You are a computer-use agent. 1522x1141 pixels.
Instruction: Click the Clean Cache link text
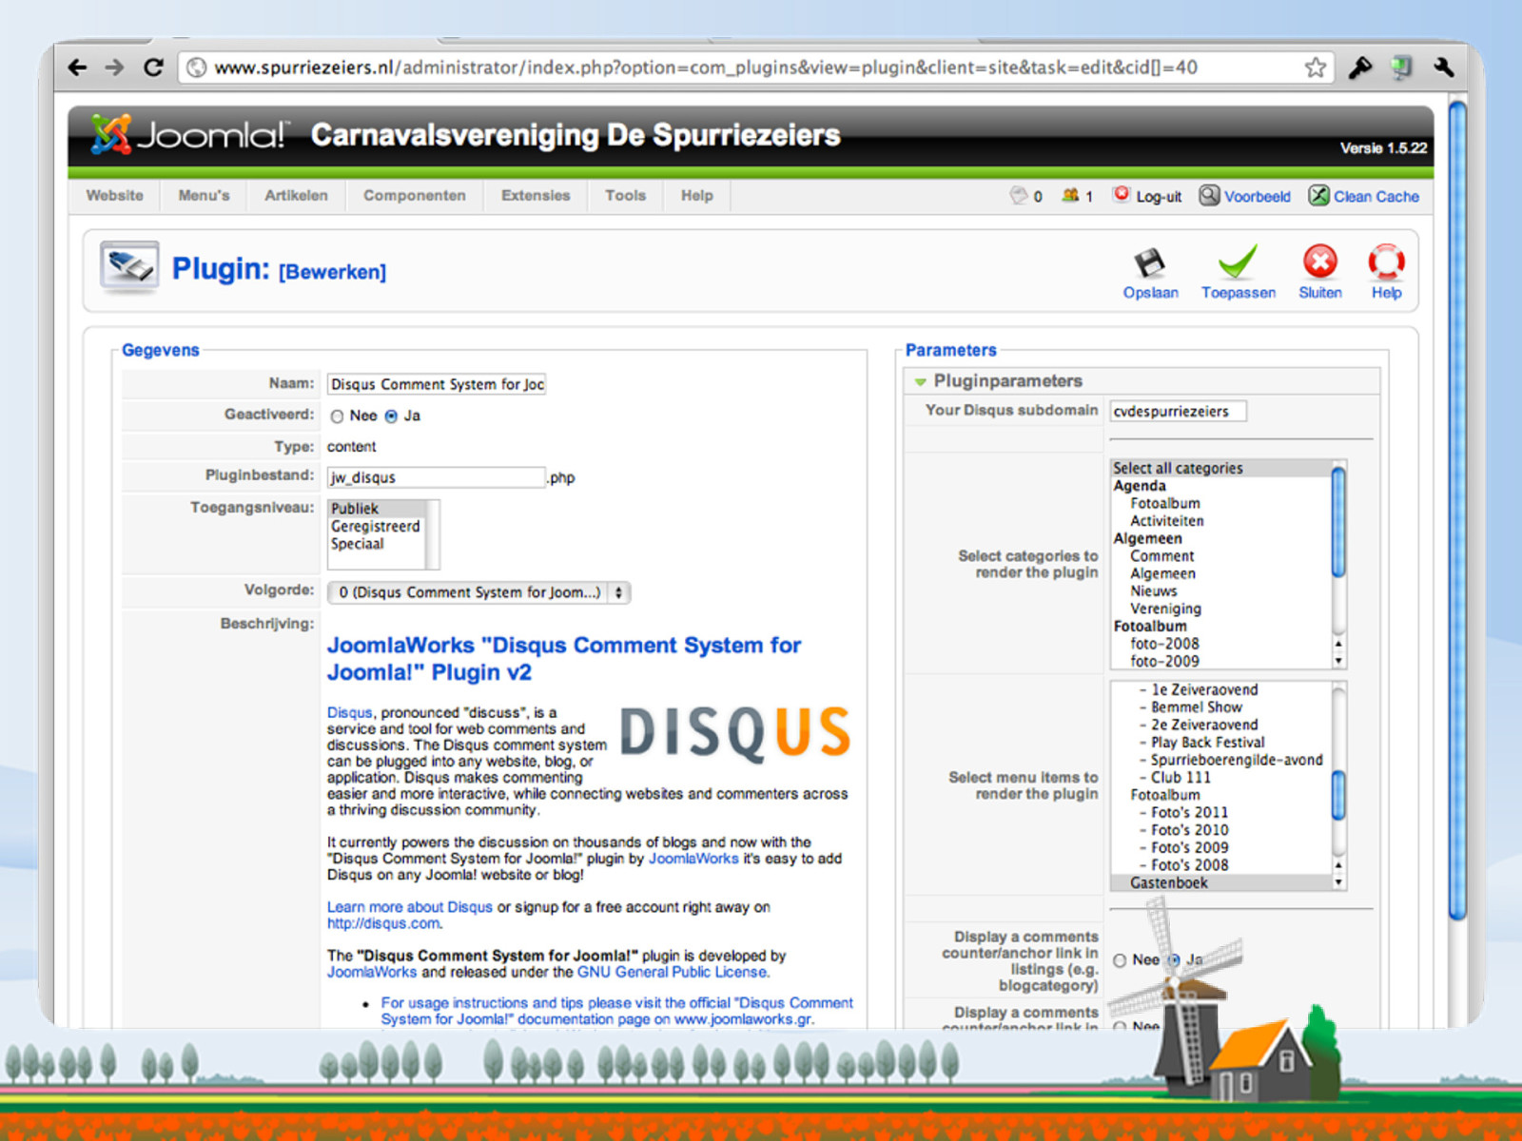(x=1376, y=196)
